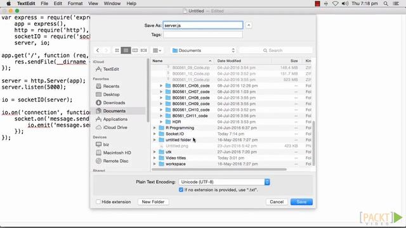Viewport: 406px width, 228px height.
Task: Click the Wi-Fi status icon
Action: [336, 3]
